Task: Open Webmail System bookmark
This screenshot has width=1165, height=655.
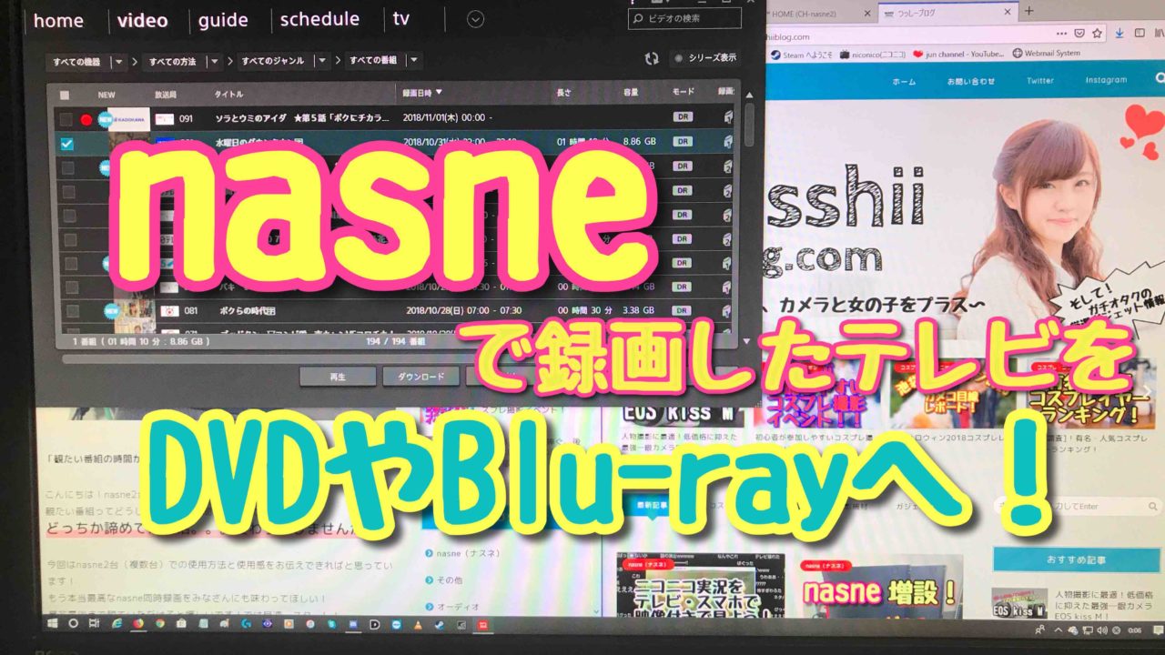Action: [x=1046, y=54]
